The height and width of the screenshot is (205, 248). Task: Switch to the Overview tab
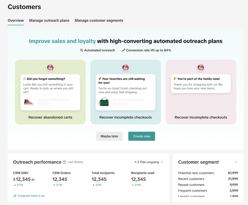tap(16, 21)
